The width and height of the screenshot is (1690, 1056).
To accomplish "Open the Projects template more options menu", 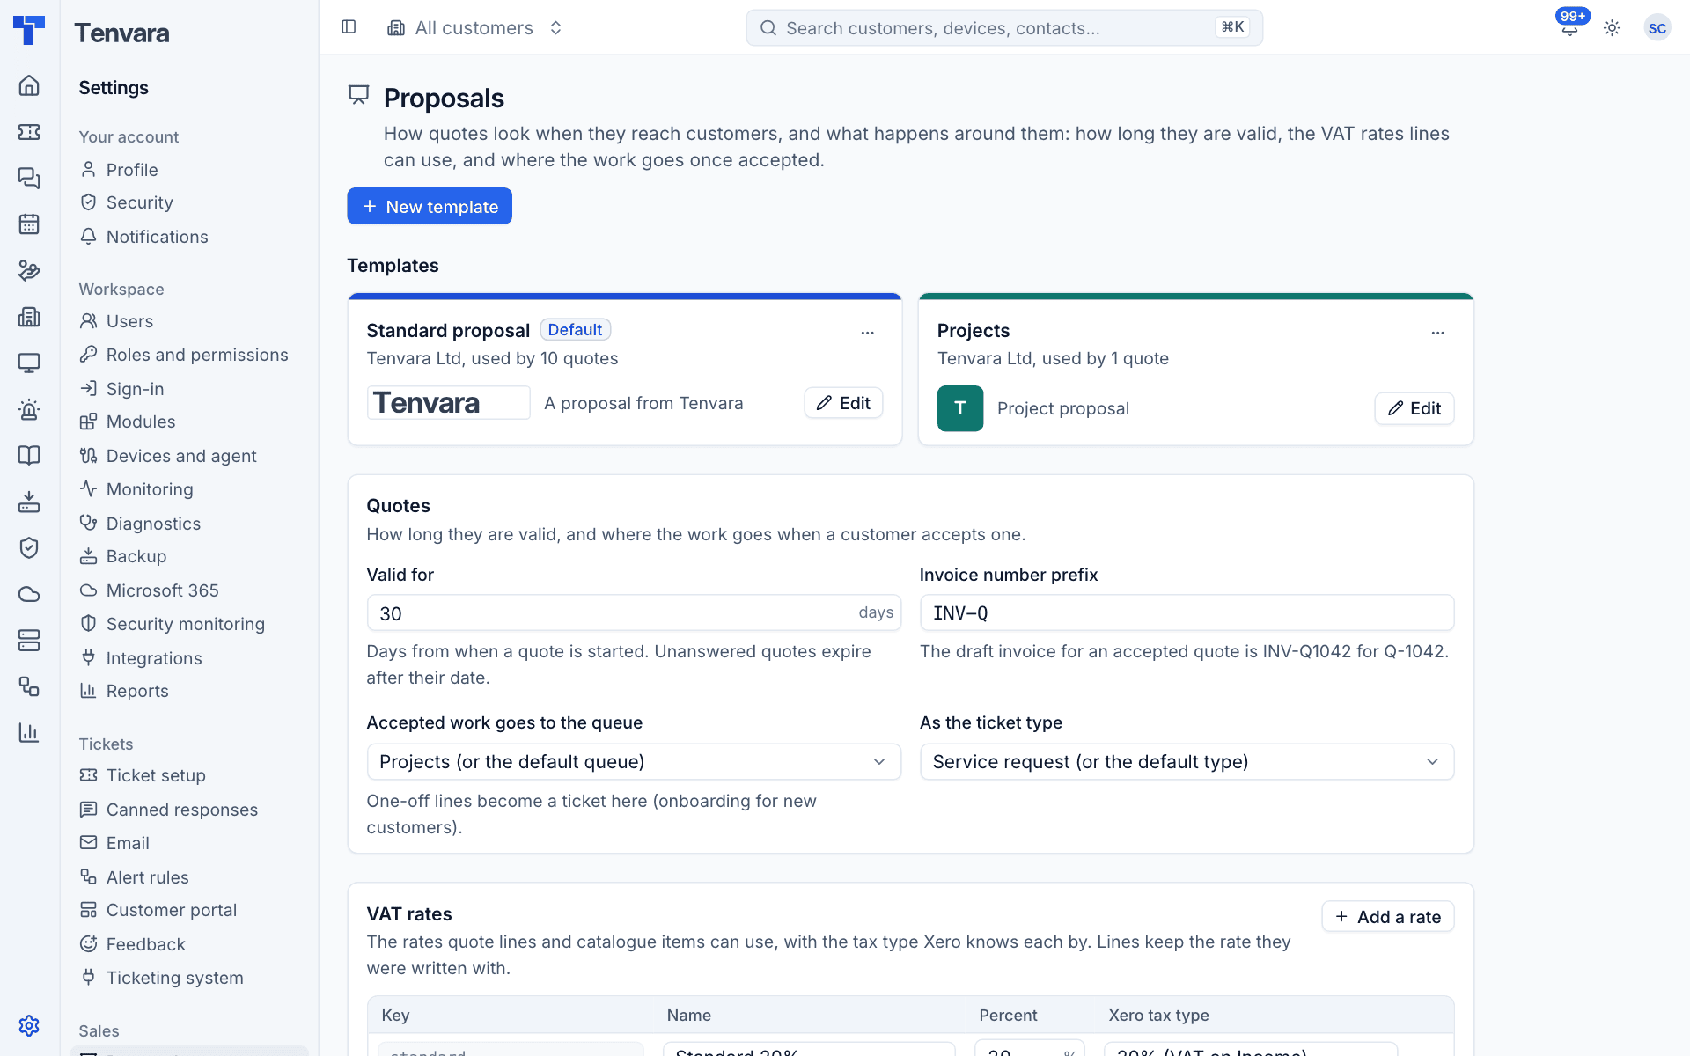I will (x=1437, y=333).
